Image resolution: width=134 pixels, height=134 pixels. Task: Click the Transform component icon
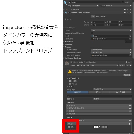point(66,9)
